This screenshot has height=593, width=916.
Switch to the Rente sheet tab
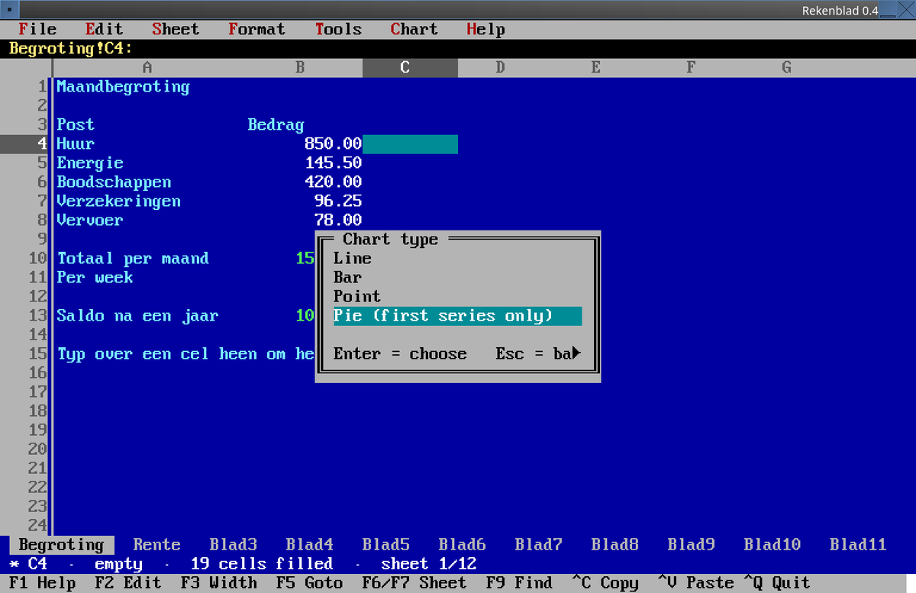(x=156, y=545)
